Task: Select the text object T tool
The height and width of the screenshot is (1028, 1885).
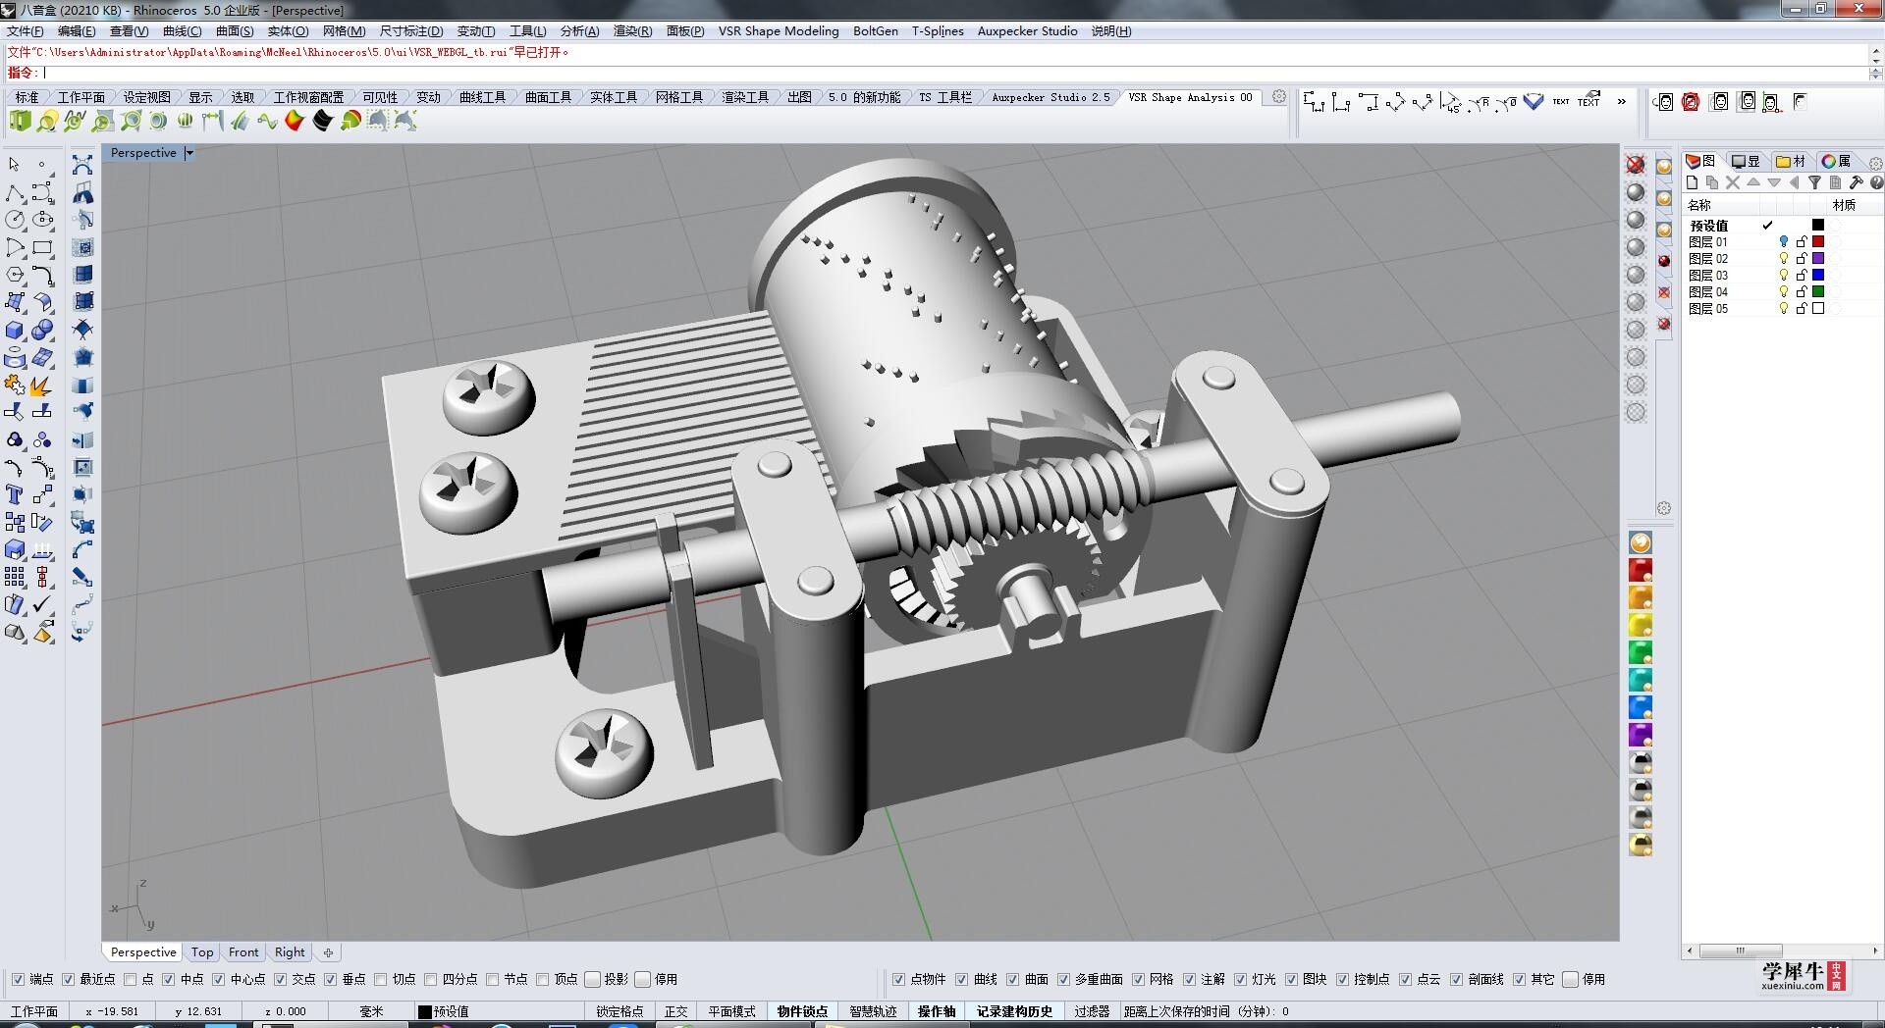Action: tap(15, 495)
